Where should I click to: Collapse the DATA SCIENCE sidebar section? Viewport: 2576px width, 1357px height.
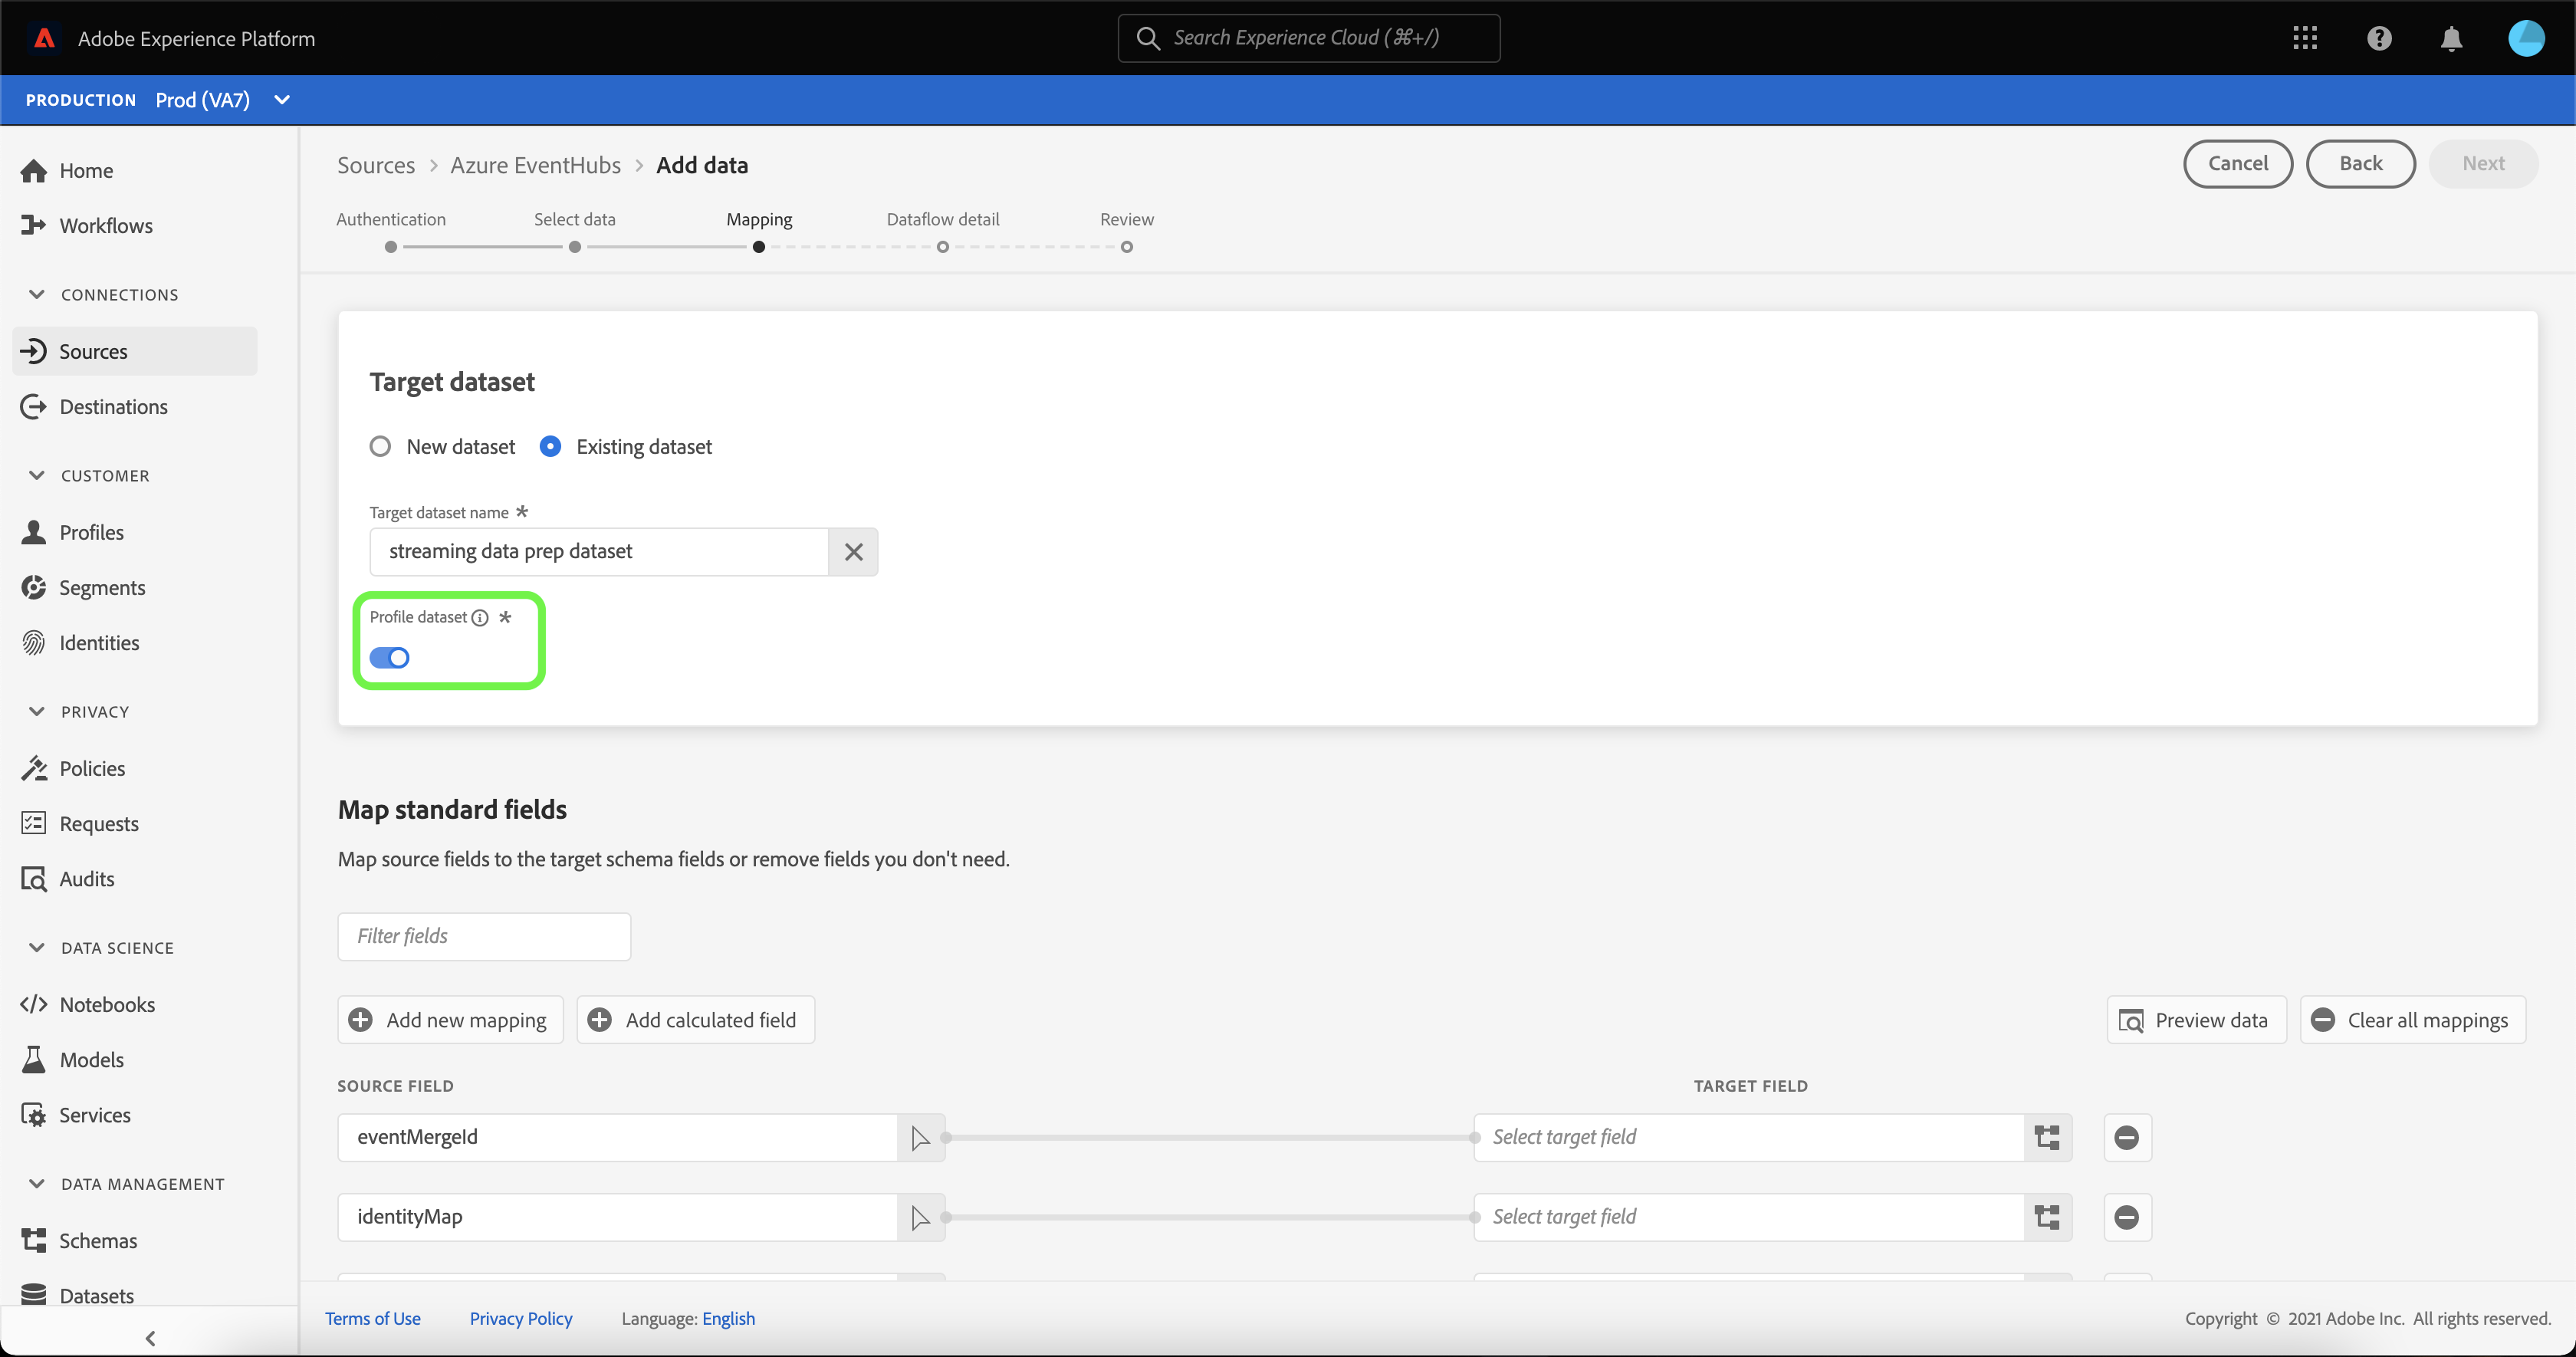tap(37, 947)
